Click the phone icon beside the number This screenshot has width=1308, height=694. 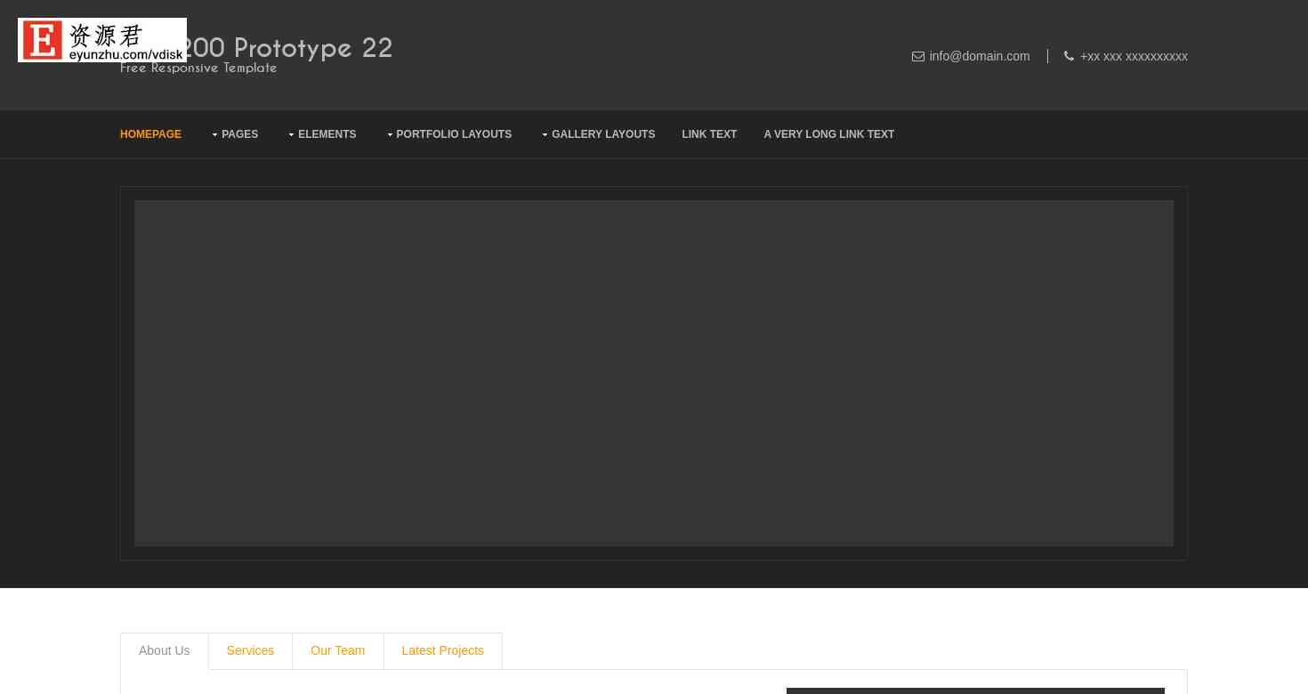1069,56
